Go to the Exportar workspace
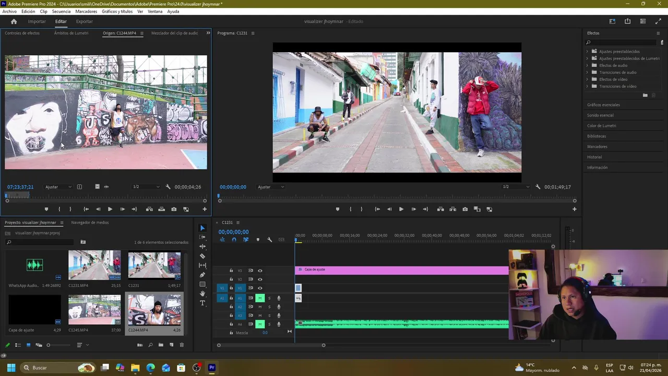The height and width of the screenshot is (376, 668). (84, 21)
